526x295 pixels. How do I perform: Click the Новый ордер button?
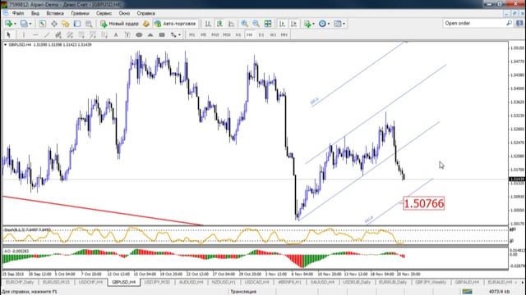click(x=119, y=24)
